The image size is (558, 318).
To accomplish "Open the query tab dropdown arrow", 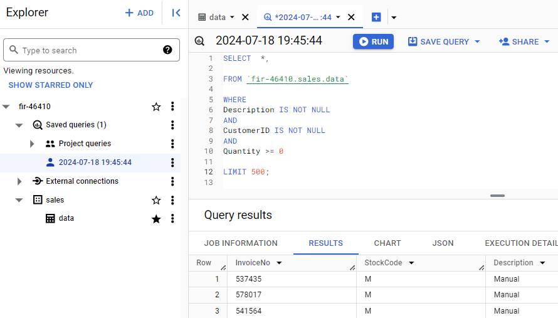I will point(339,17).
